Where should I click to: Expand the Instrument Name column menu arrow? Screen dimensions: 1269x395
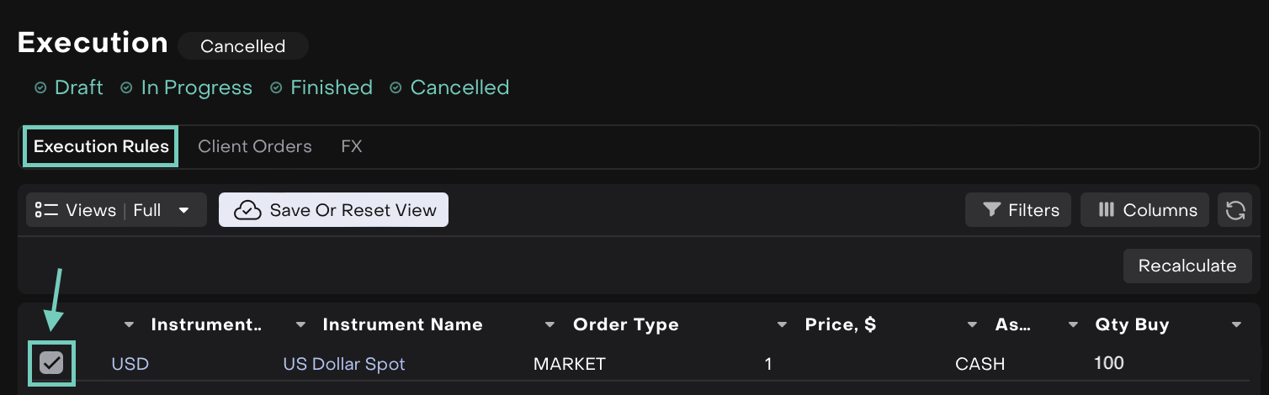[x=300, y=325]
